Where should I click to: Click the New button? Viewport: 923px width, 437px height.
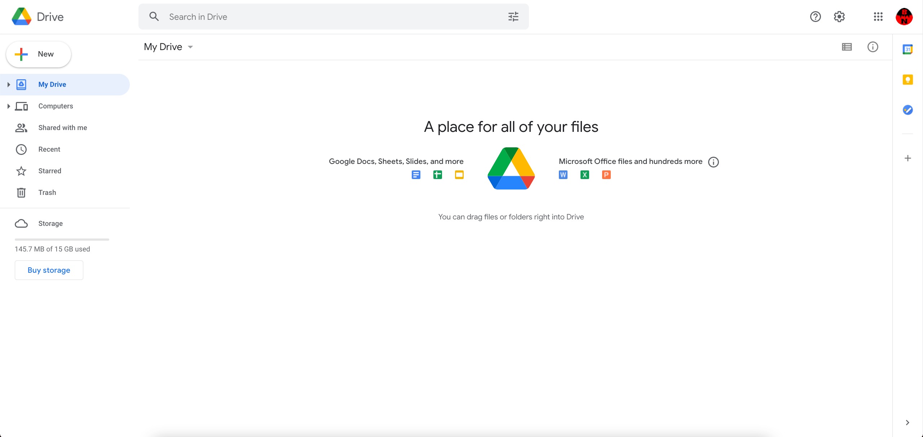tap(39, 54)
